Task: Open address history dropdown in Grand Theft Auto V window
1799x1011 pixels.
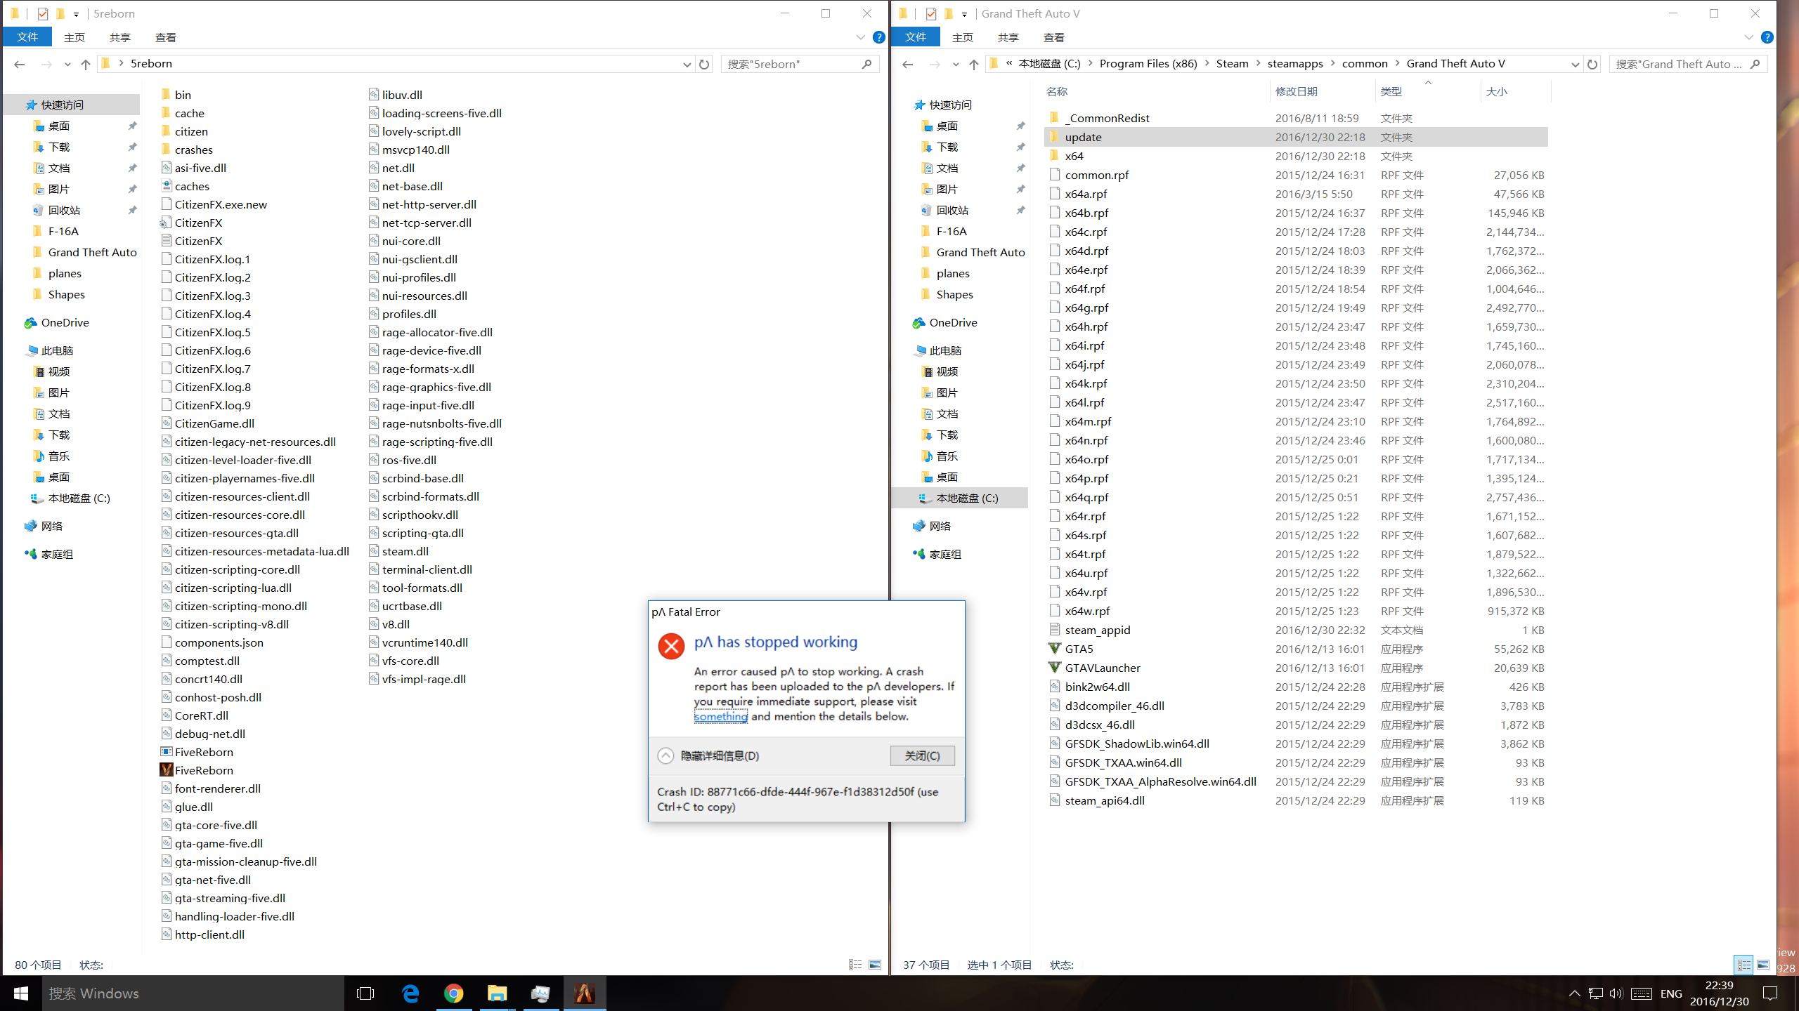Action: tap(1575, 64)
